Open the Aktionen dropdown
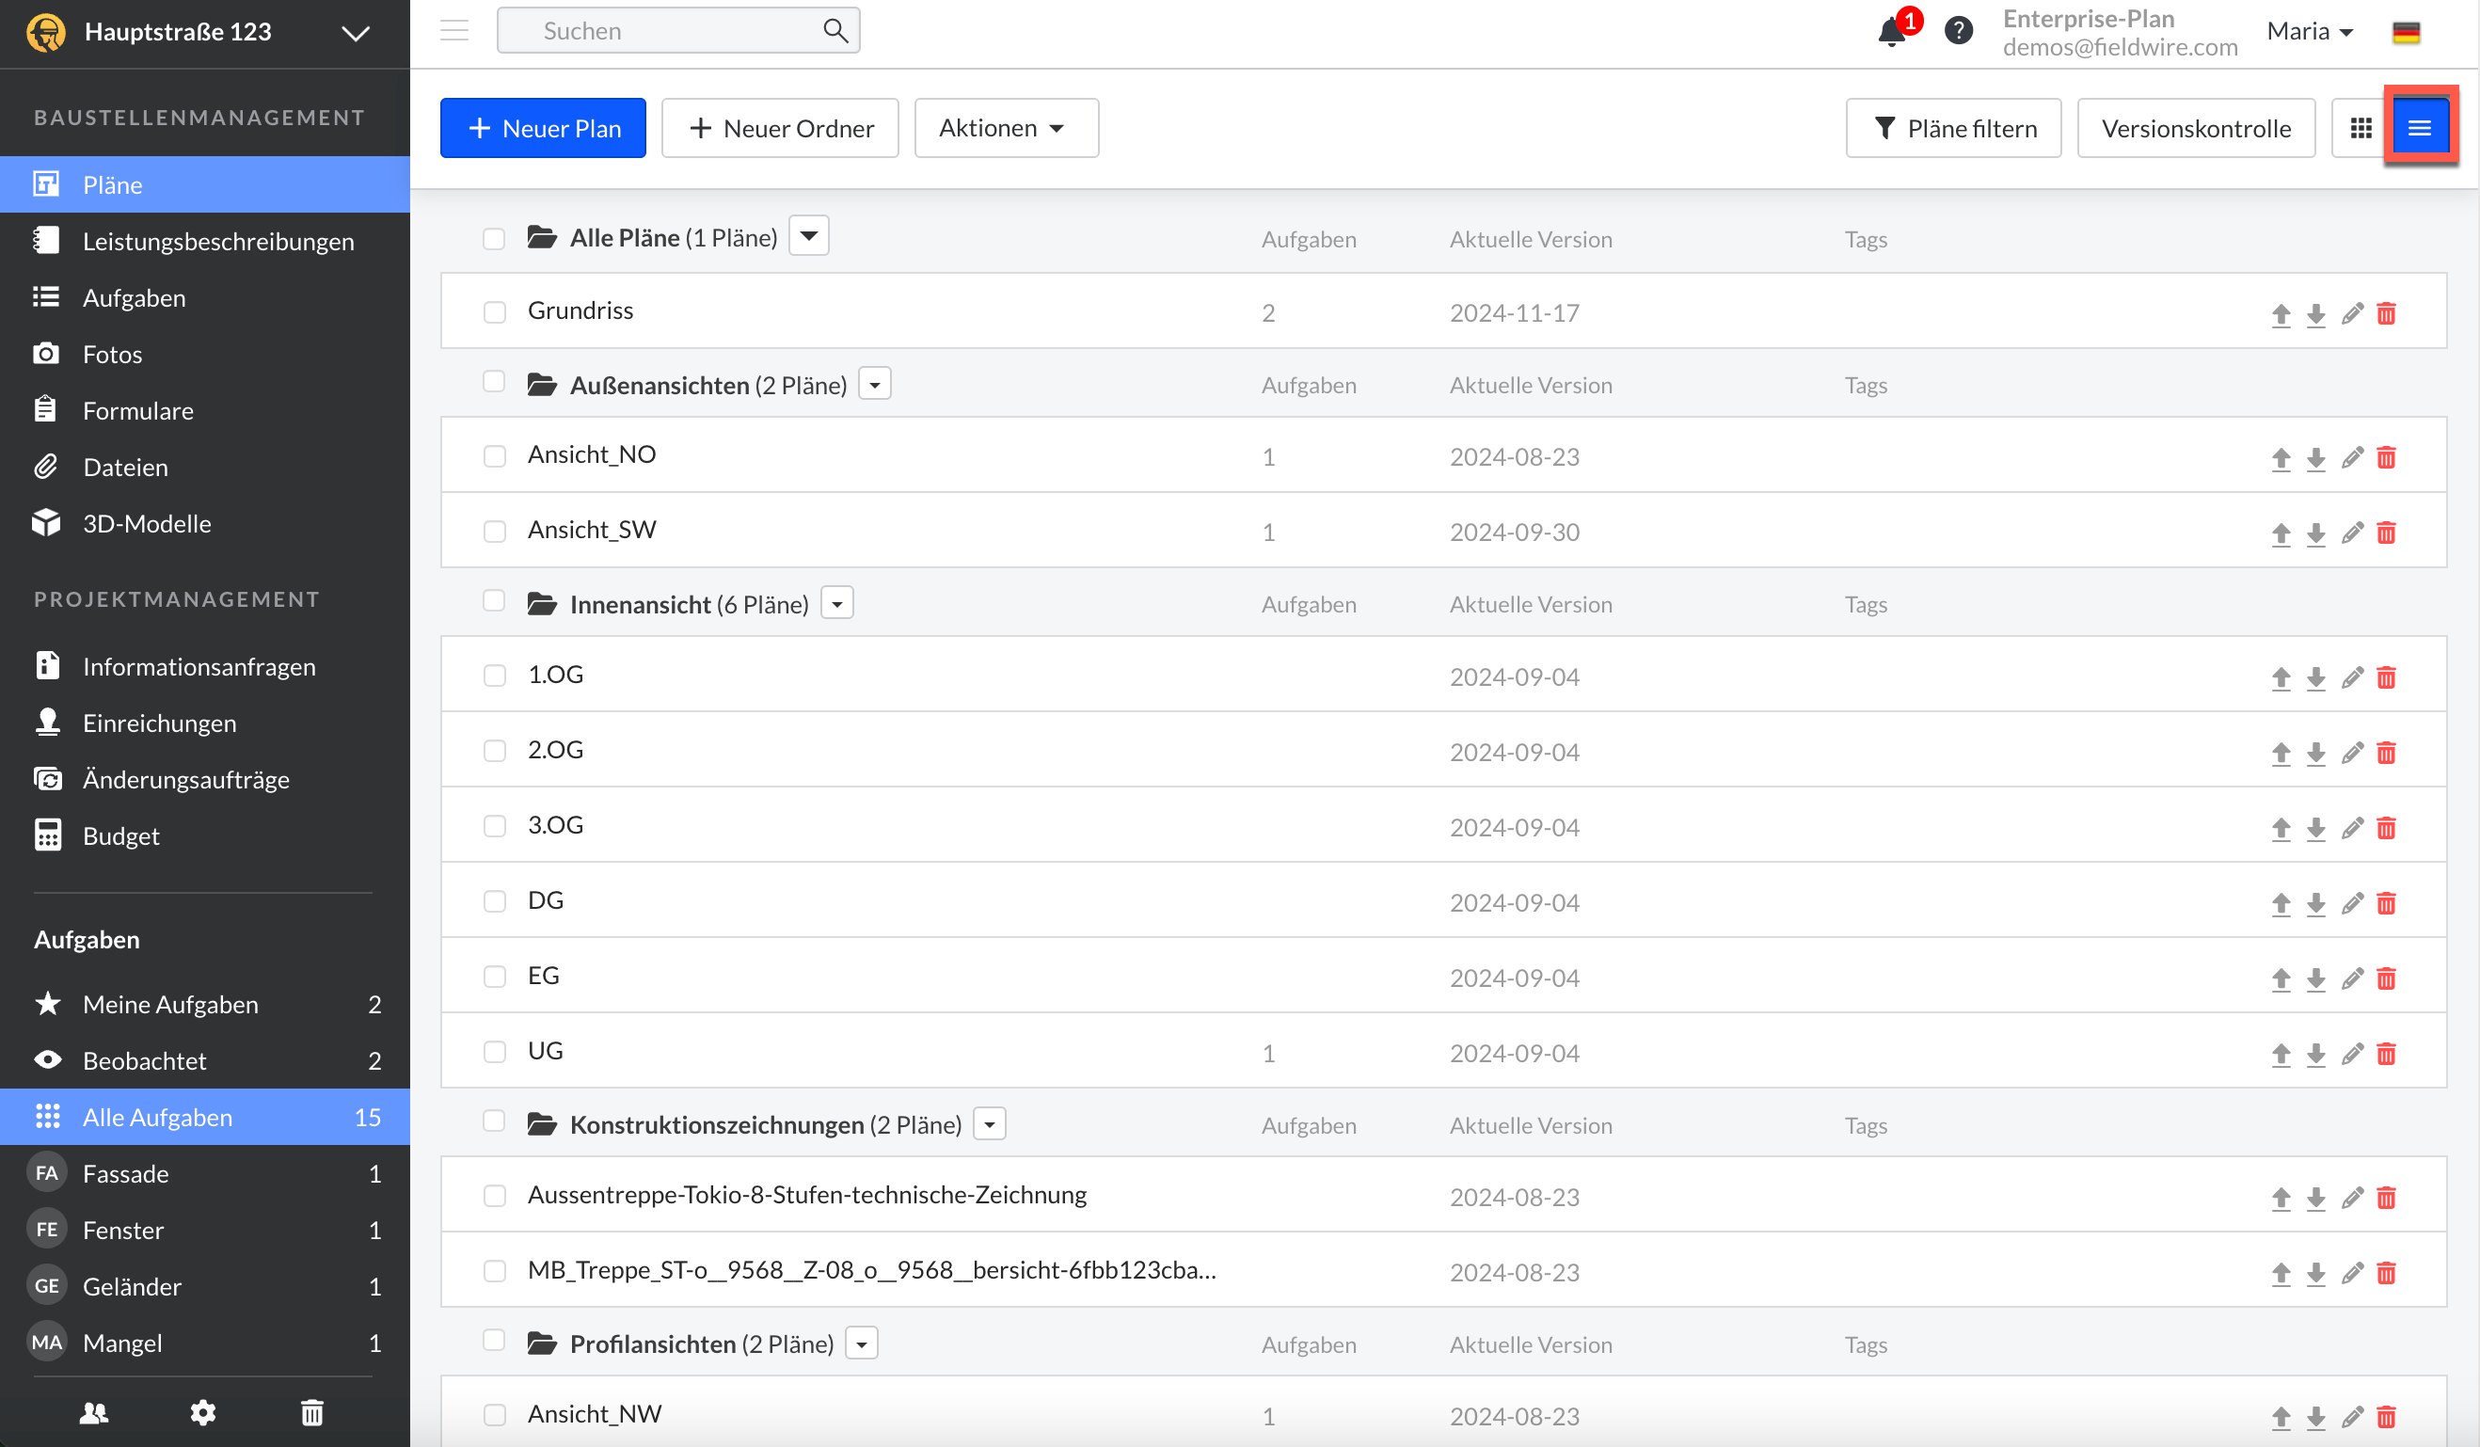The height and width of the screenshot is (1447, 2480). [x=1006, y=128]
